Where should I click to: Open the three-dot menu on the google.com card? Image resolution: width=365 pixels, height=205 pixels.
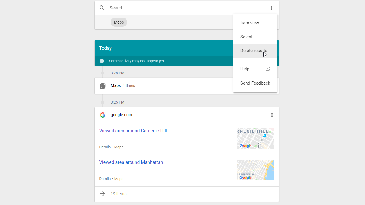point(272,115)
